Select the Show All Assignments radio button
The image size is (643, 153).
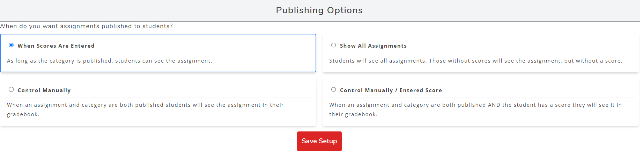pyautogui.click(x=333, y=45)
